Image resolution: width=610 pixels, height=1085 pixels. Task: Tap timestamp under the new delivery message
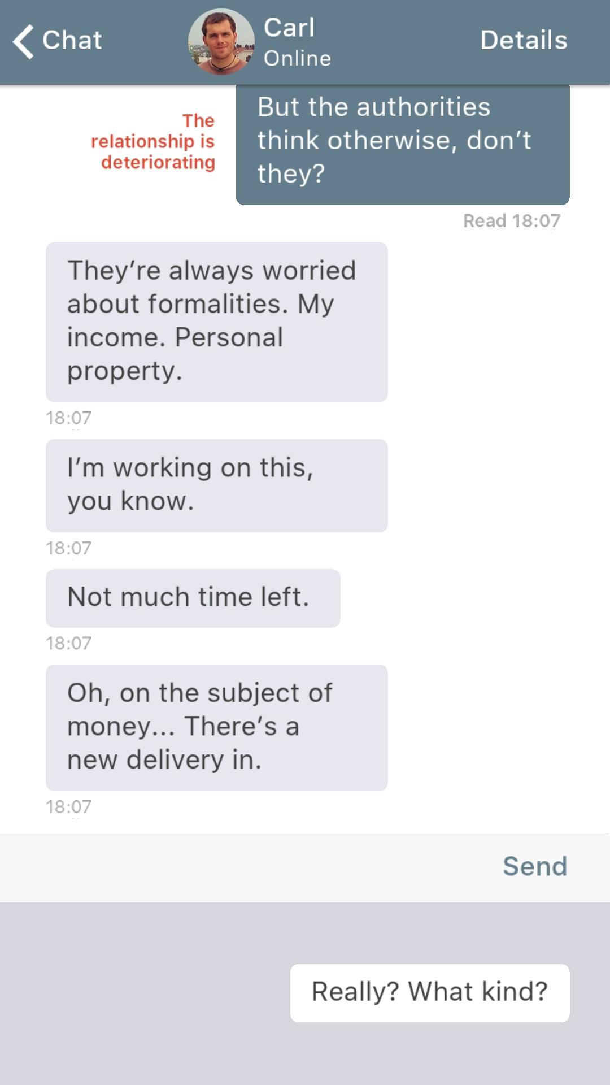68,807
